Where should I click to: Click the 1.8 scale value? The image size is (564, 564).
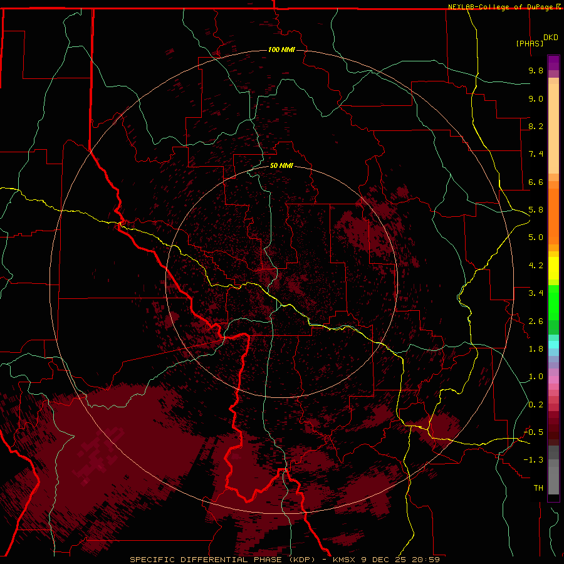pyautogui.click(x=536, y=349)
